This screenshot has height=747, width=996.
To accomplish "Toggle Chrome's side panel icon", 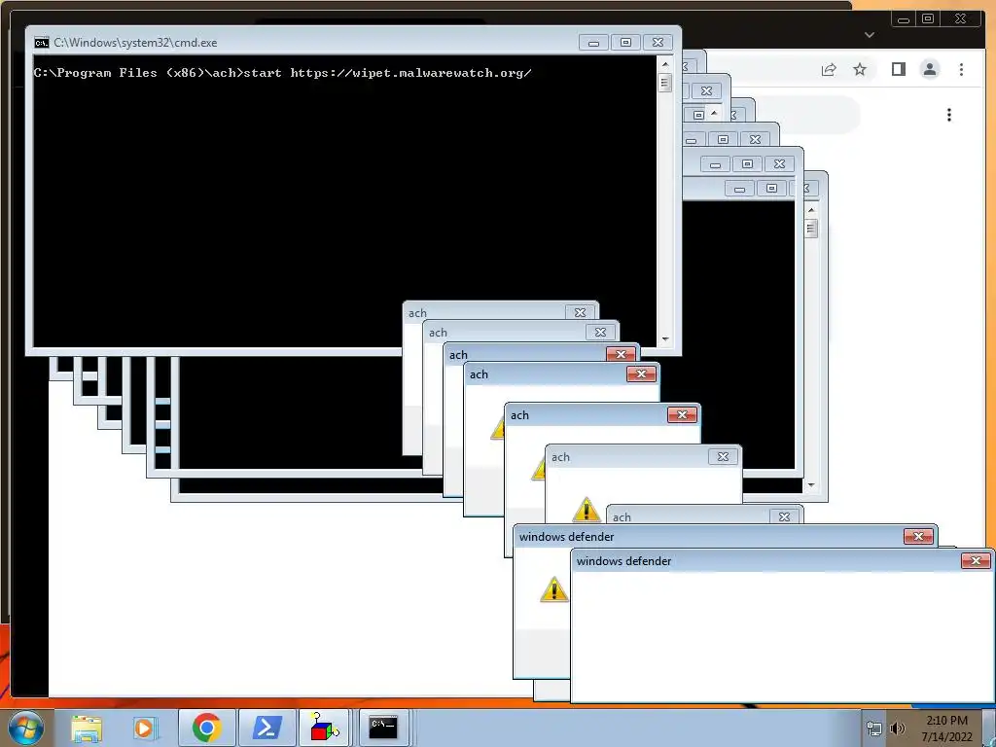I will coord(898,69).
